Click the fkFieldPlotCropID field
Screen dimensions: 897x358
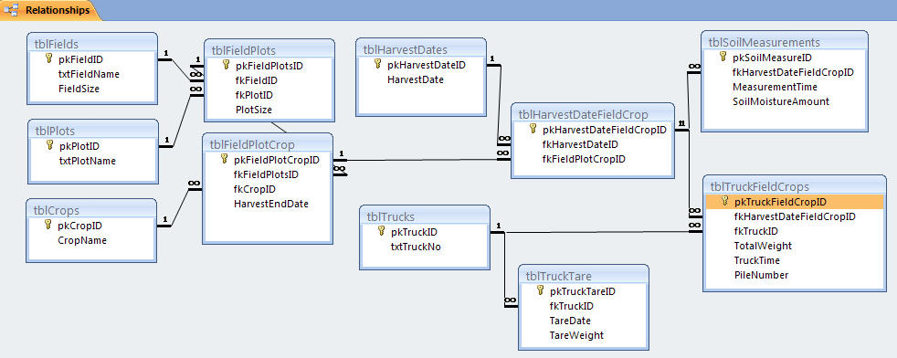584,158
